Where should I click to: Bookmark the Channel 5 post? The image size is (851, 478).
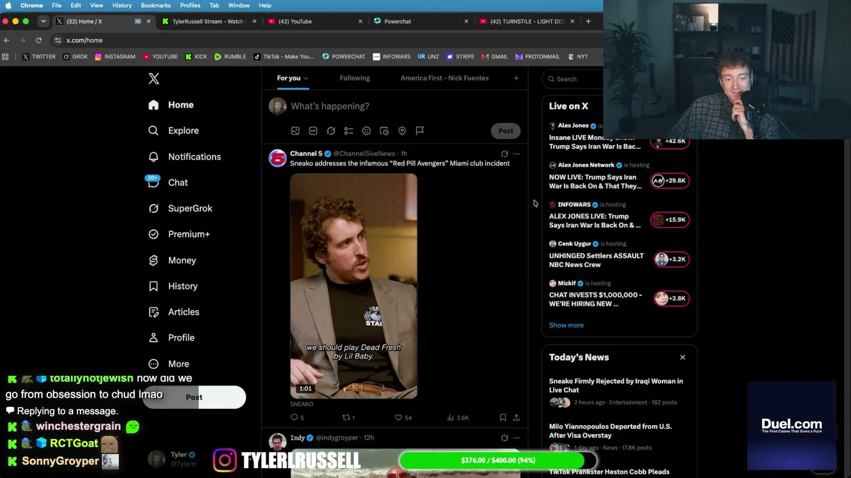coord(503,418)
